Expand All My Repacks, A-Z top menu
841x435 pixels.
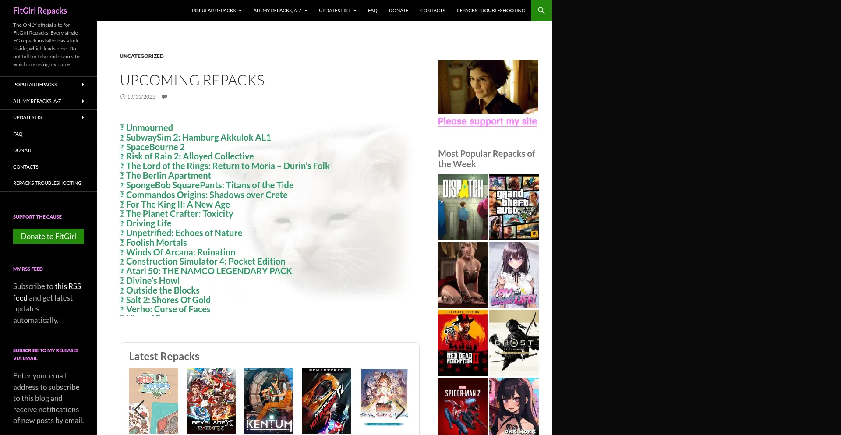click(x=280, y=11)
